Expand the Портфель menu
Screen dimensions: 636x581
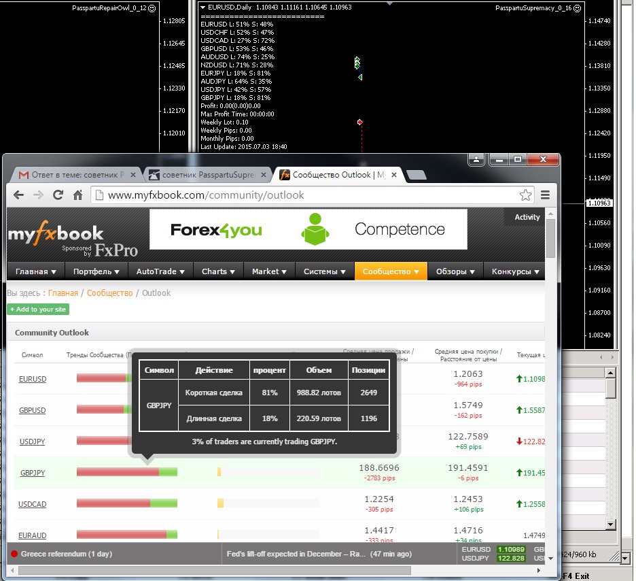(x=96, y=271)
